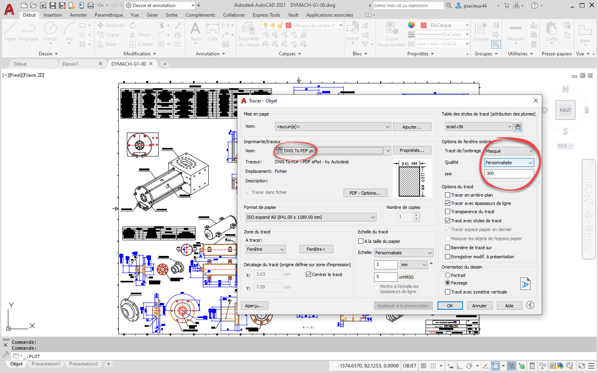This screenshot has width=598, height=373.
Task: Click the collapse dialog arrow icon
Action: coord(530,305)
